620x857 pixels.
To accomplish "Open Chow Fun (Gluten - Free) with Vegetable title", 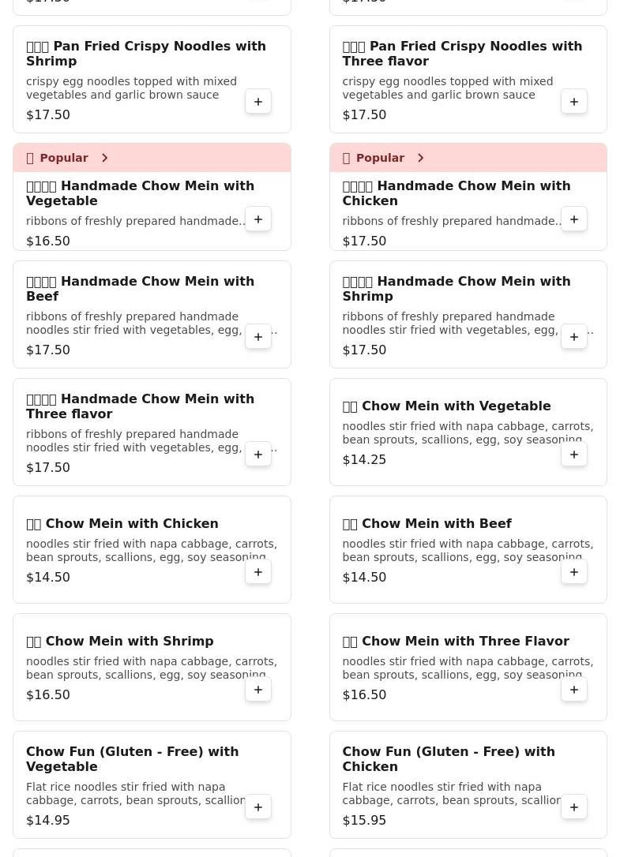I will (x=132, y=758).
